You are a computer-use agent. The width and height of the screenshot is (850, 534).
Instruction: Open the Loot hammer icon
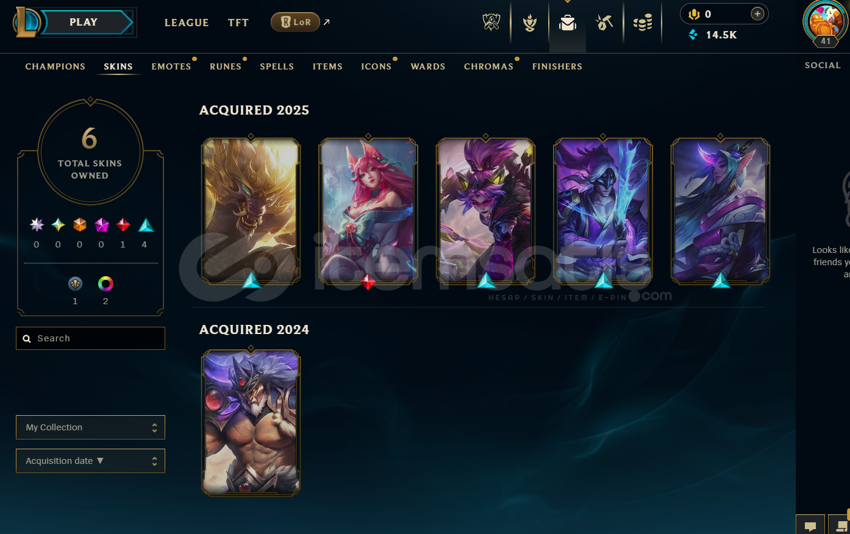[604, 23]
